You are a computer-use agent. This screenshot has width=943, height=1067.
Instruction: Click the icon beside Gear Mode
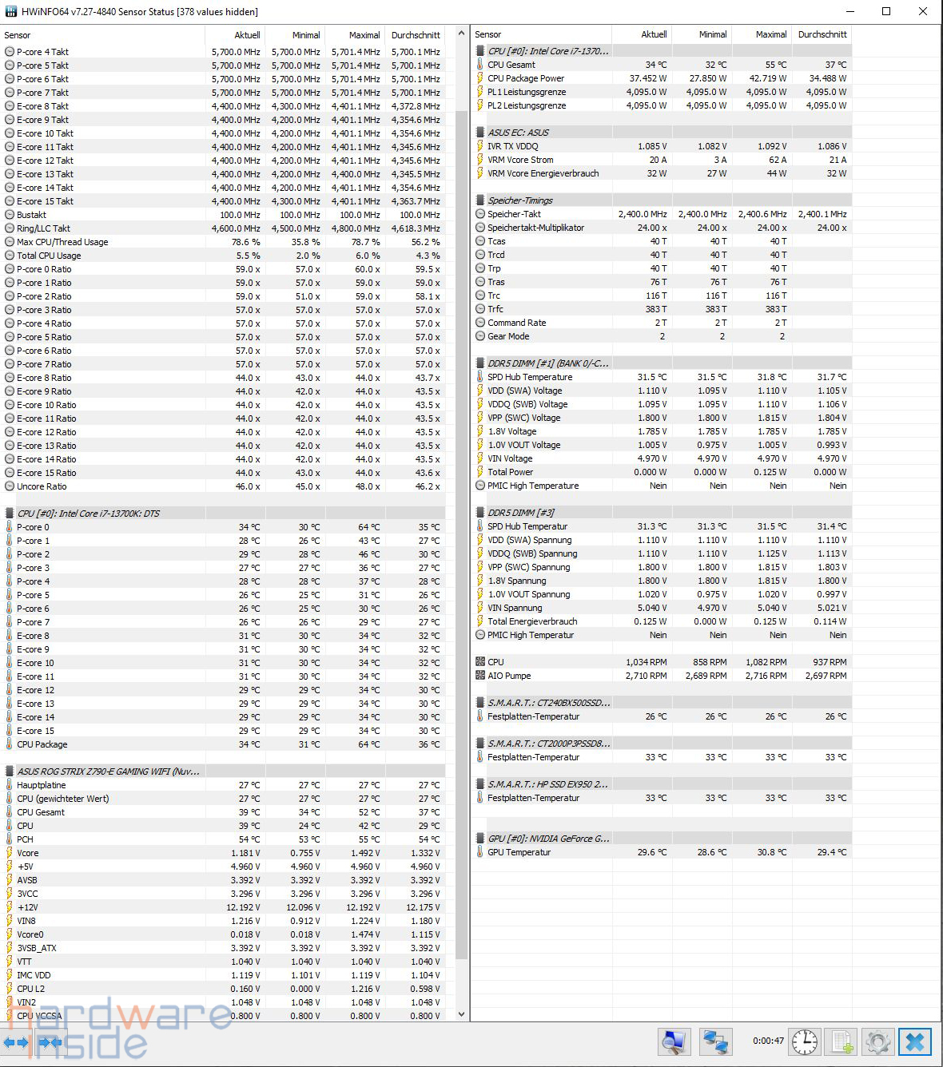[480, 336]
